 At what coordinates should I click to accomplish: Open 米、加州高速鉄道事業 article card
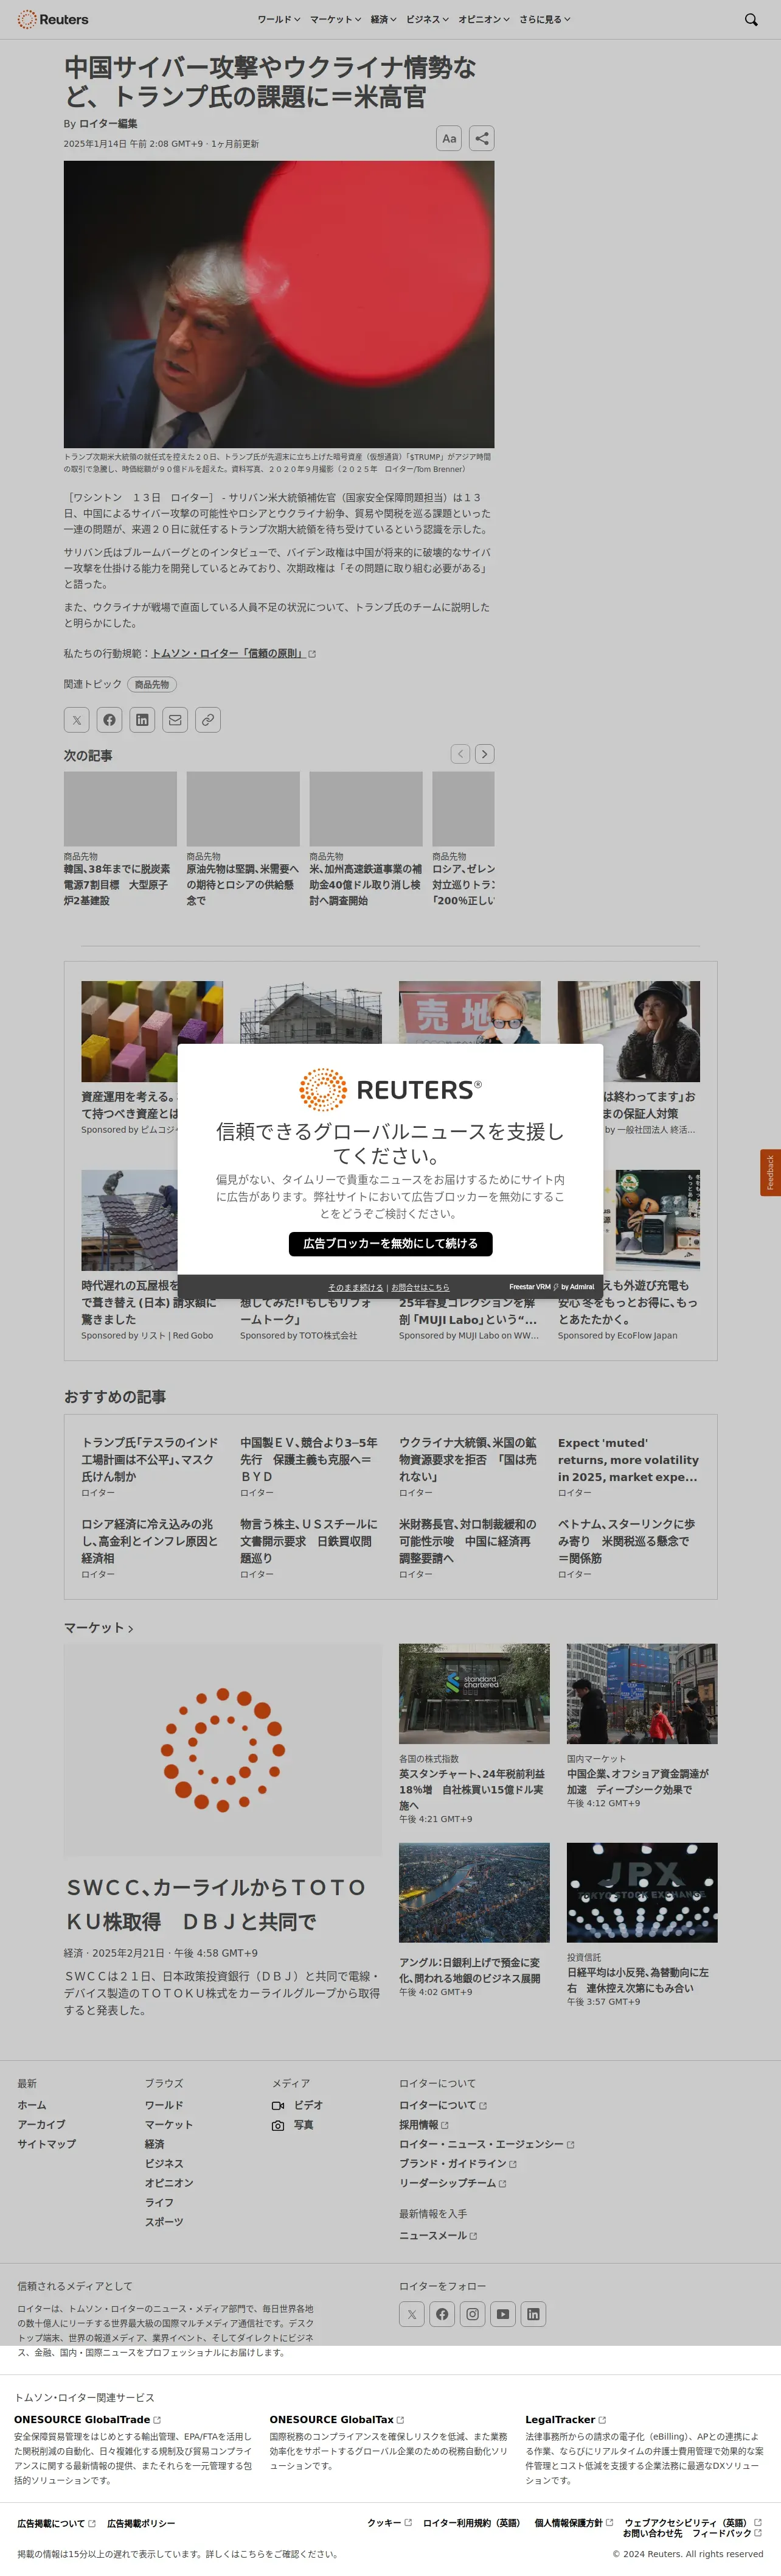tap(366, 839)
